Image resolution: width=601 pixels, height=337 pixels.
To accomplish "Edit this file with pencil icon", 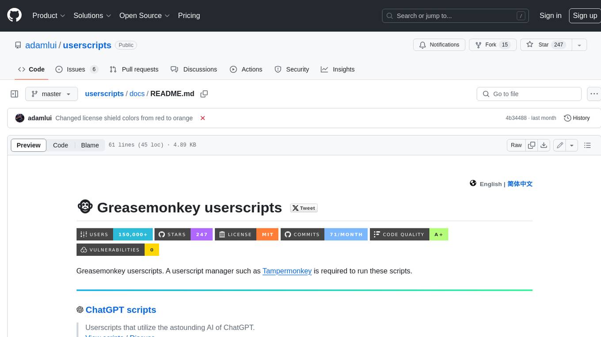I will coord(560,145).
